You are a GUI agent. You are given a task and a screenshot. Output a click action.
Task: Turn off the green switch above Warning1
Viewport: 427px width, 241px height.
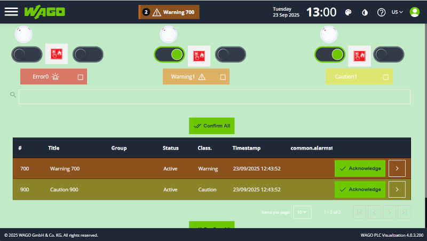pyautogui.click(x=169, y=55)
